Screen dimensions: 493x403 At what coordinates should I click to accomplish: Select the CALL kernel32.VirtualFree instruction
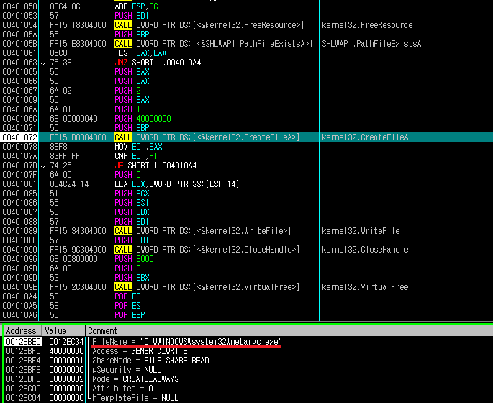pyautogui.click(x=207, y=287)
